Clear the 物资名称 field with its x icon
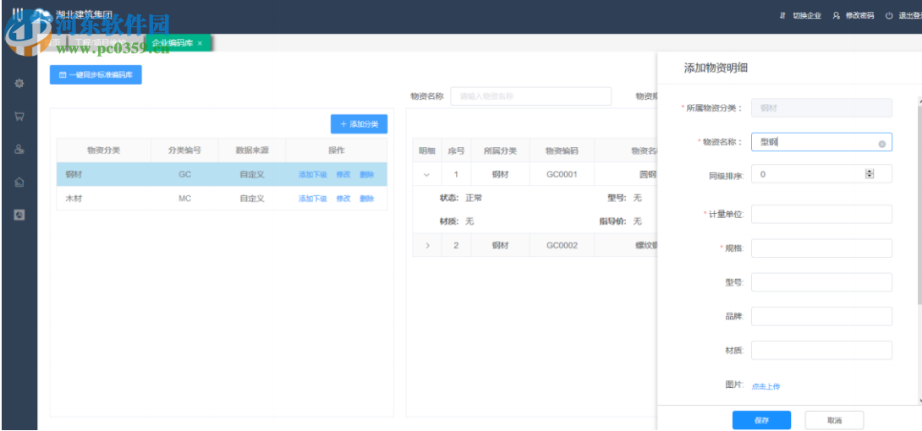Screen dimensions: 922x431 [882, 144]
